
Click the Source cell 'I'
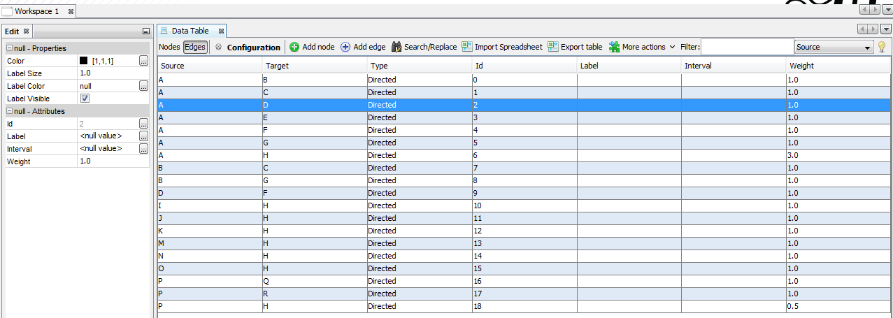210,205
